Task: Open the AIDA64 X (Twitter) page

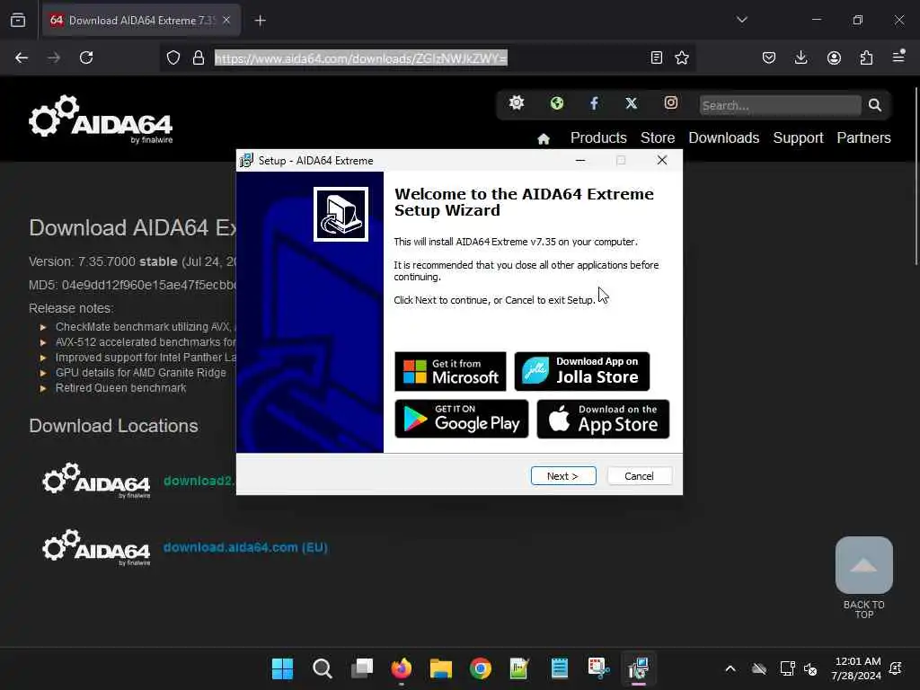Action: (631, 103)
